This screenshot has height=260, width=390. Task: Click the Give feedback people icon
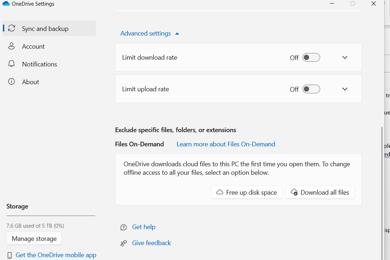point(124,243)
